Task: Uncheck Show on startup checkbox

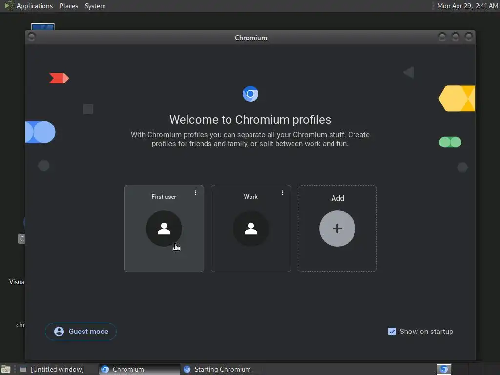Action: pos(392,332)
